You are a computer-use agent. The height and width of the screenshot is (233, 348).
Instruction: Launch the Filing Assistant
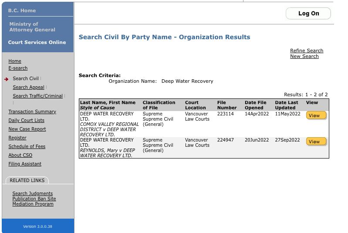(x=25, y=164)
